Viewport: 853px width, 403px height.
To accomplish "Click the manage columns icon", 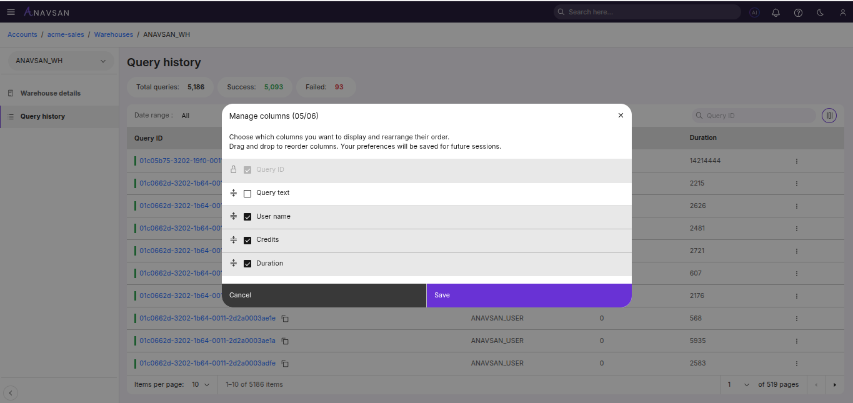I will [829, 116].
